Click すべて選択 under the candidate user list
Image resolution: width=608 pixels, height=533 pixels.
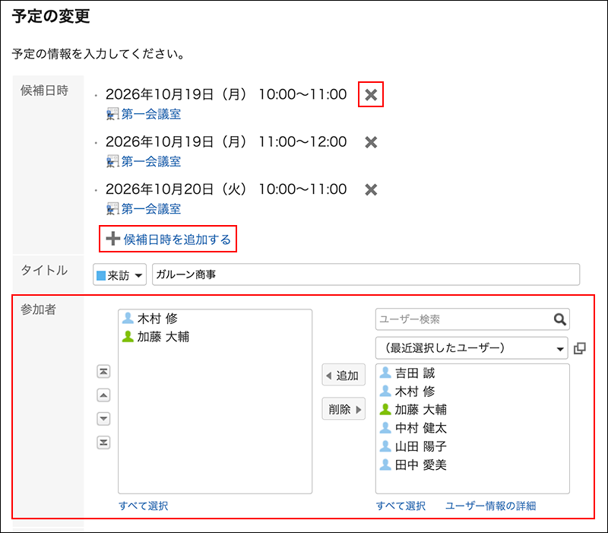(x=401, y=506)
